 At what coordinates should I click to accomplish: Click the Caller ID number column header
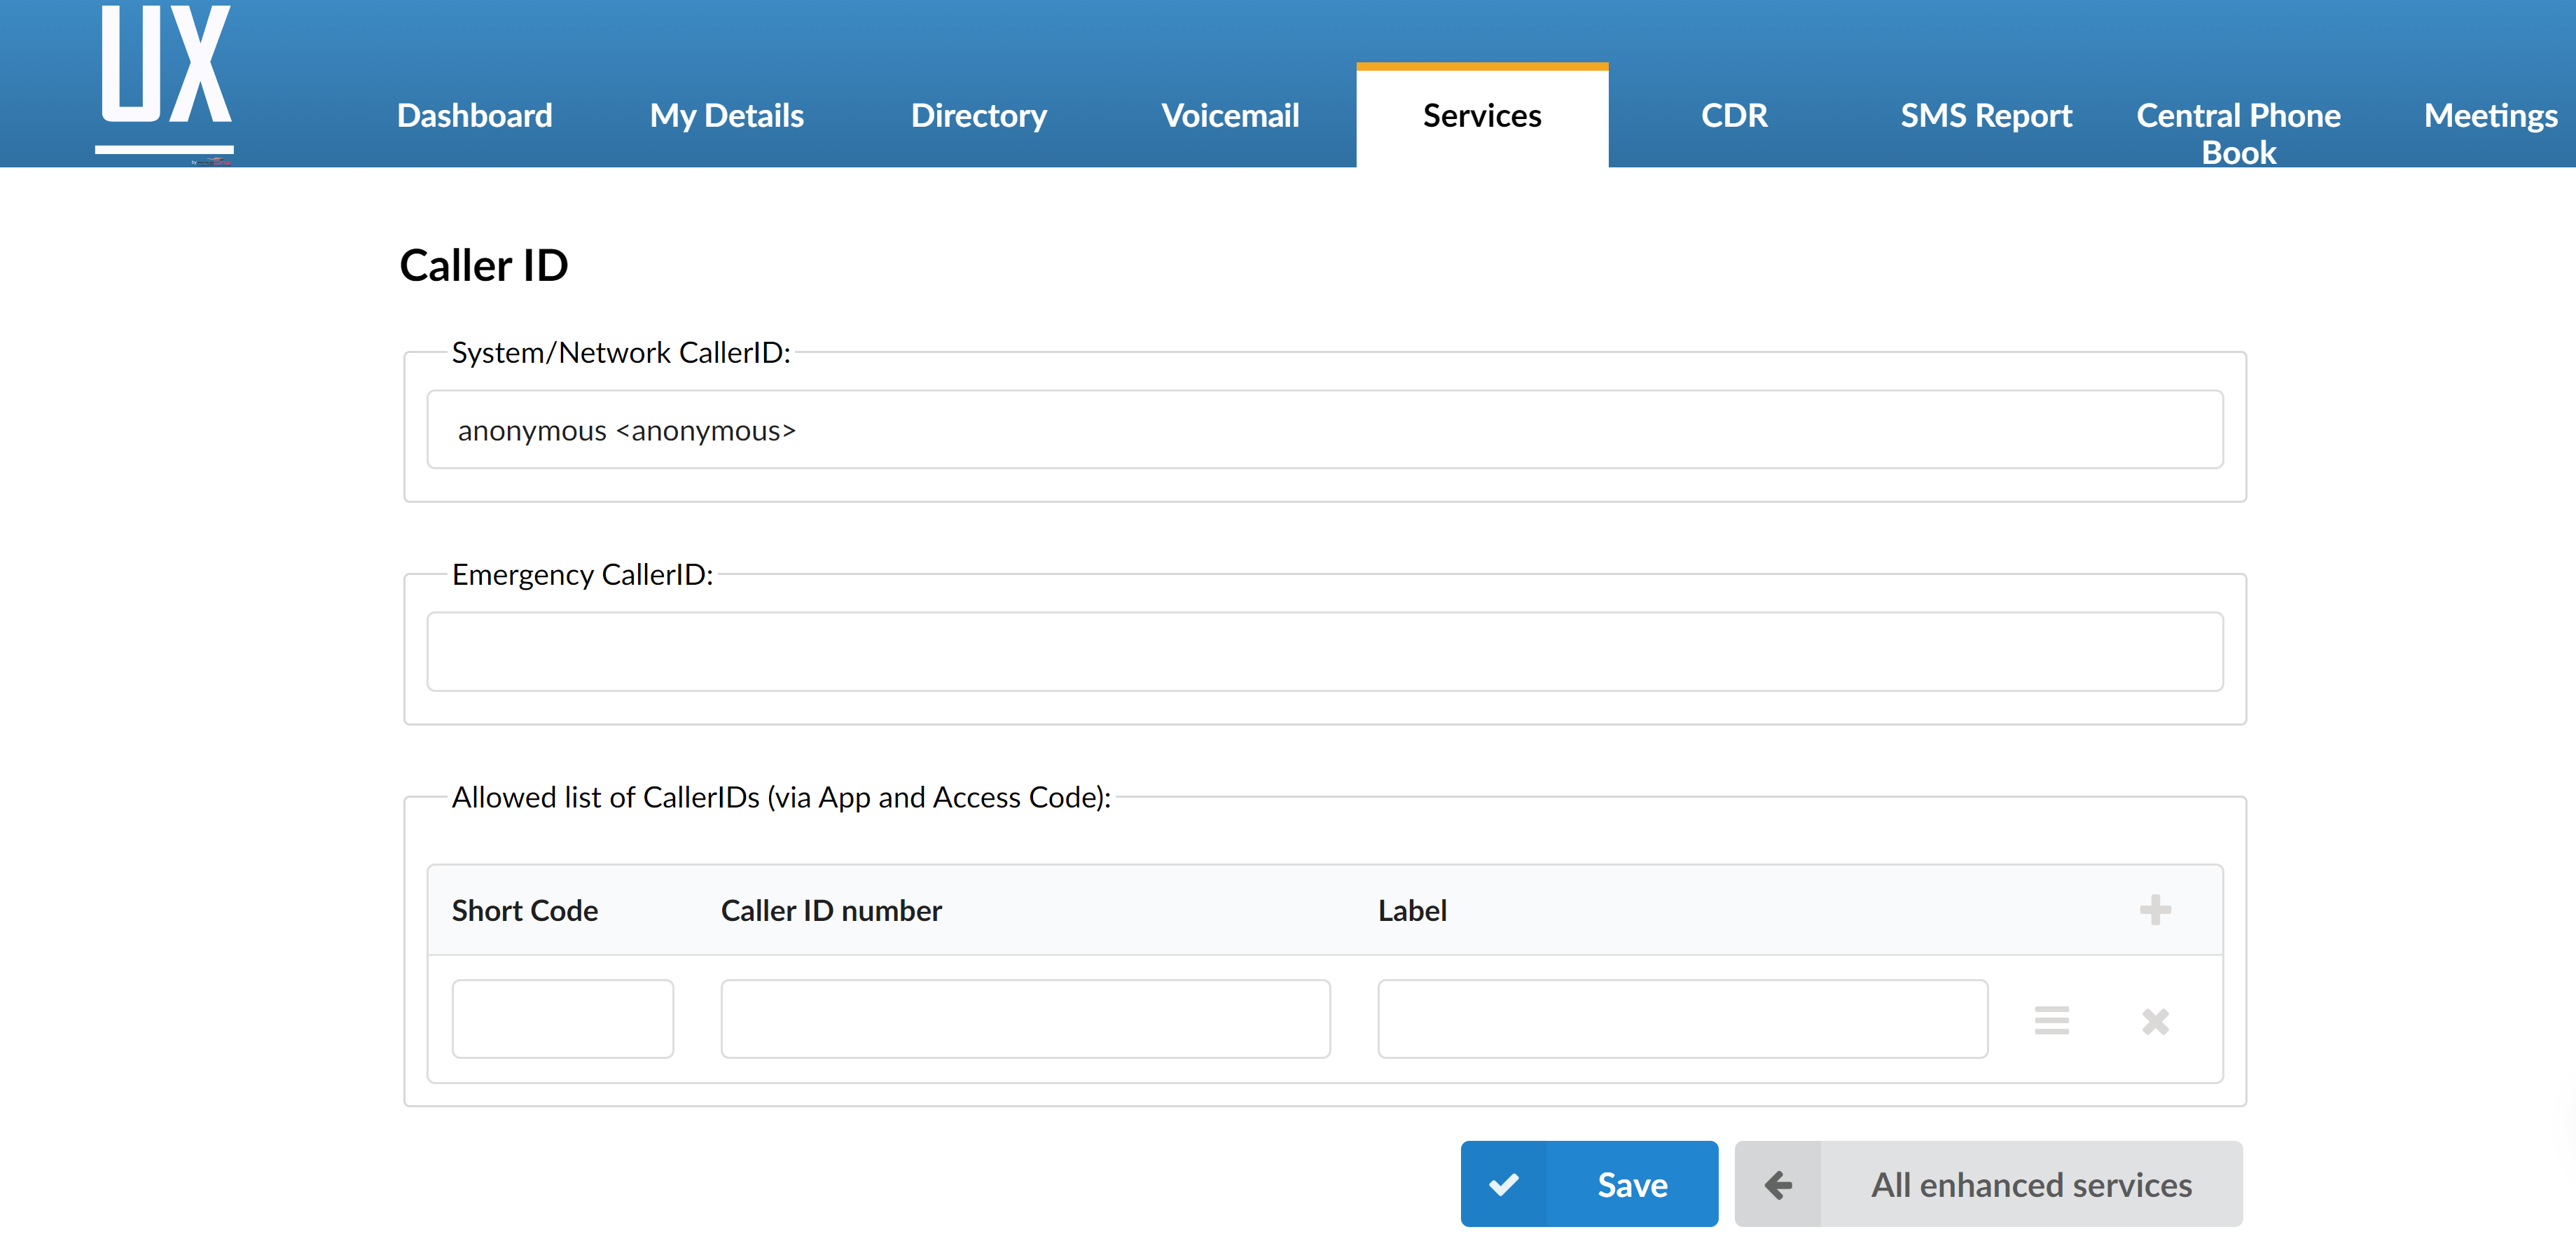[831, 911]
